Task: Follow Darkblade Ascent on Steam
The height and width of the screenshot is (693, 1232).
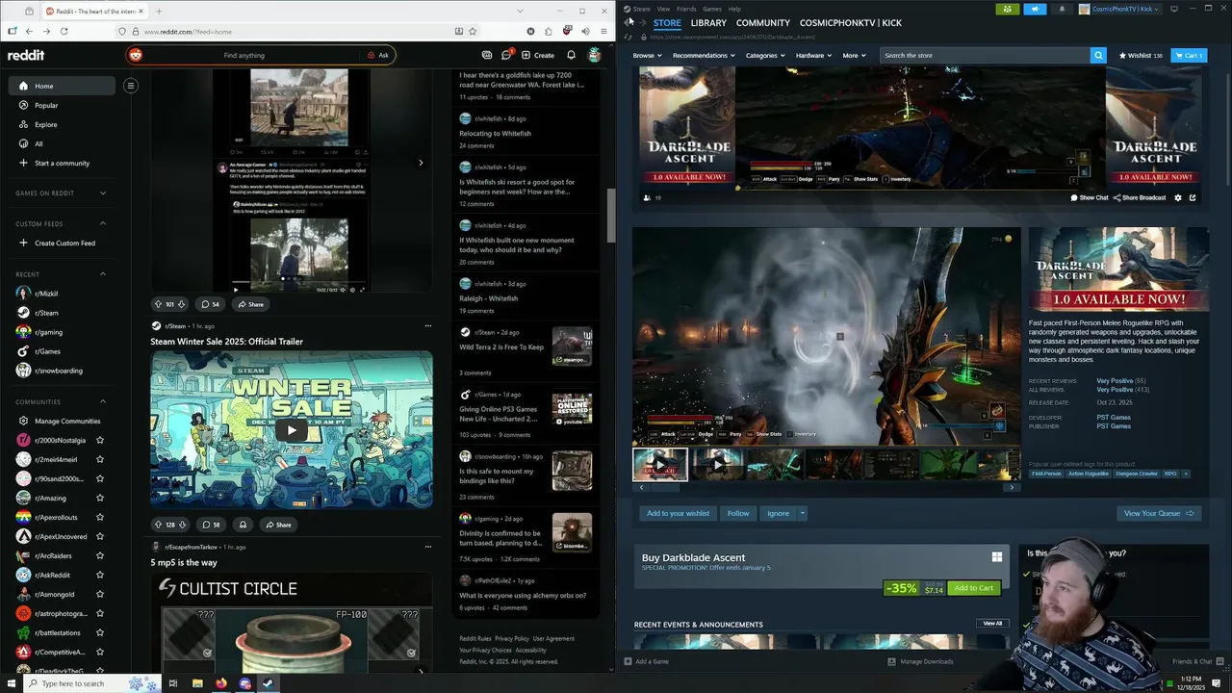Action: [x=738, y=513]
